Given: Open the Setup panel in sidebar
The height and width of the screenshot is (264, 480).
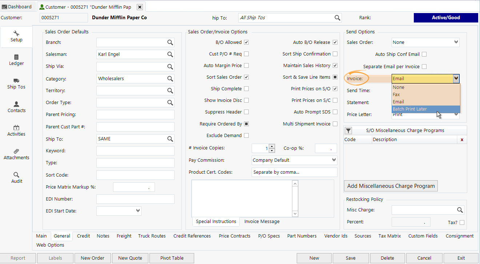Looking at the screenshot, I should tap(16, 37).
